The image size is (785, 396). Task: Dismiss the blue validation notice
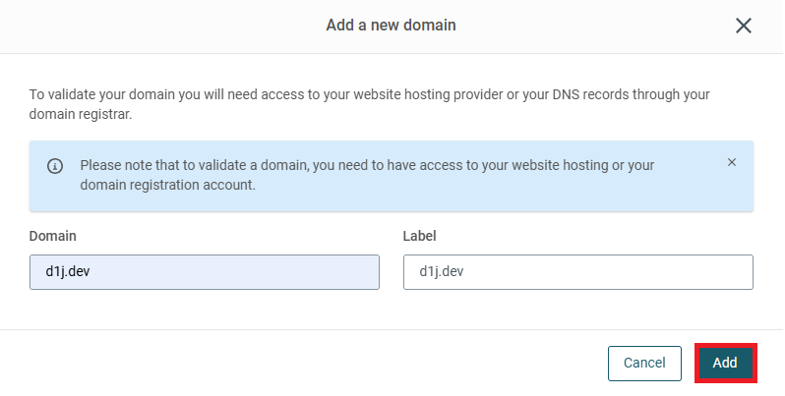point(732,162)
